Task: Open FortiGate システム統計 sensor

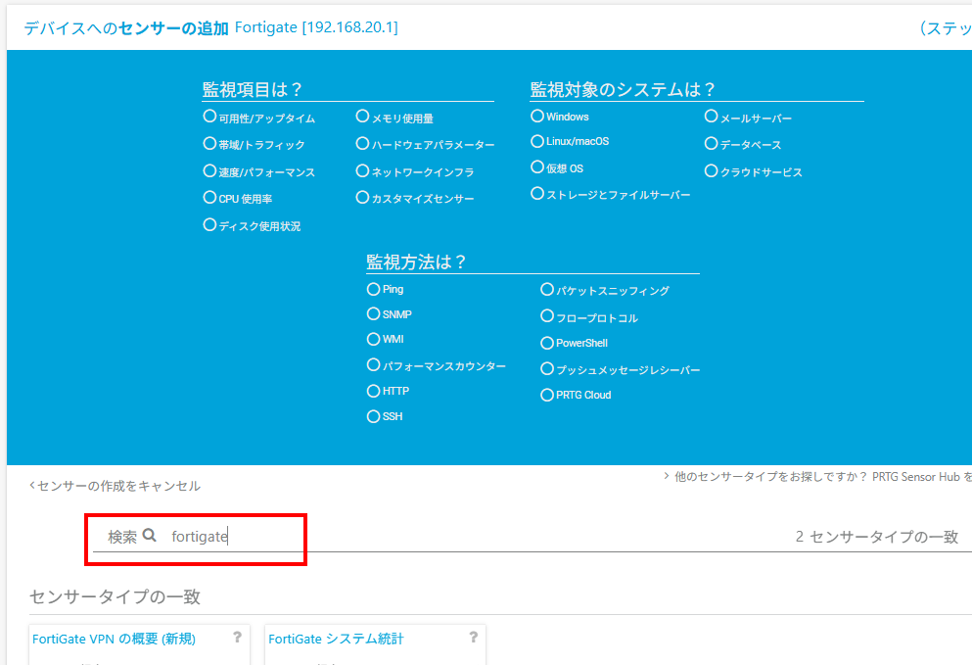Action: pos(336,639)
